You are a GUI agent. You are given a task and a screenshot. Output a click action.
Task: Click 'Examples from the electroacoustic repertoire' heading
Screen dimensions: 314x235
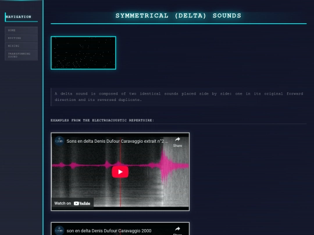tap(102, 120)
